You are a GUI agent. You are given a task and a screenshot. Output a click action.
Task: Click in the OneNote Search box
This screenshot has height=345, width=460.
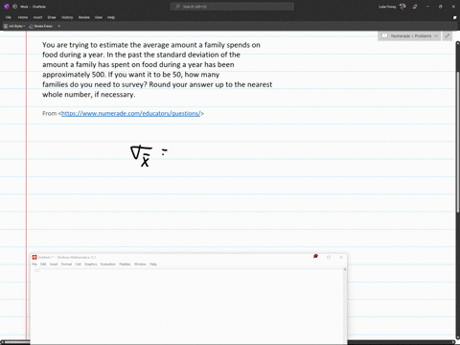232,7
